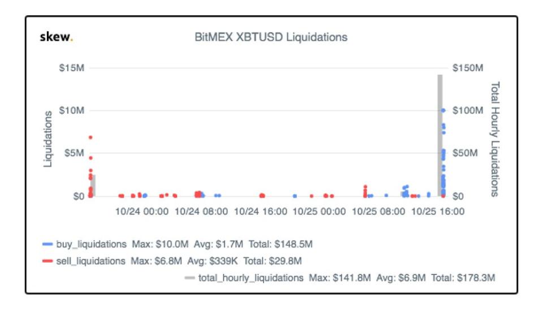Click the 10/25 08:00 time label
Screen dimensions: 543x310
(378, 211)
